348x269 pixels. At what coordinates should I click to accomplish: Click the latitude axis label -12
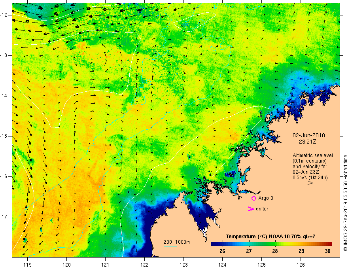tap(5, 15)
